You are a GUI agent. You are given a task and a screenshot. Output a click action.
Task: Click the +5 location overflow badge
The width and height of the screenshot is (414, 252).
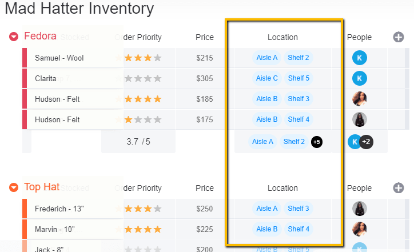pos(316,142)
